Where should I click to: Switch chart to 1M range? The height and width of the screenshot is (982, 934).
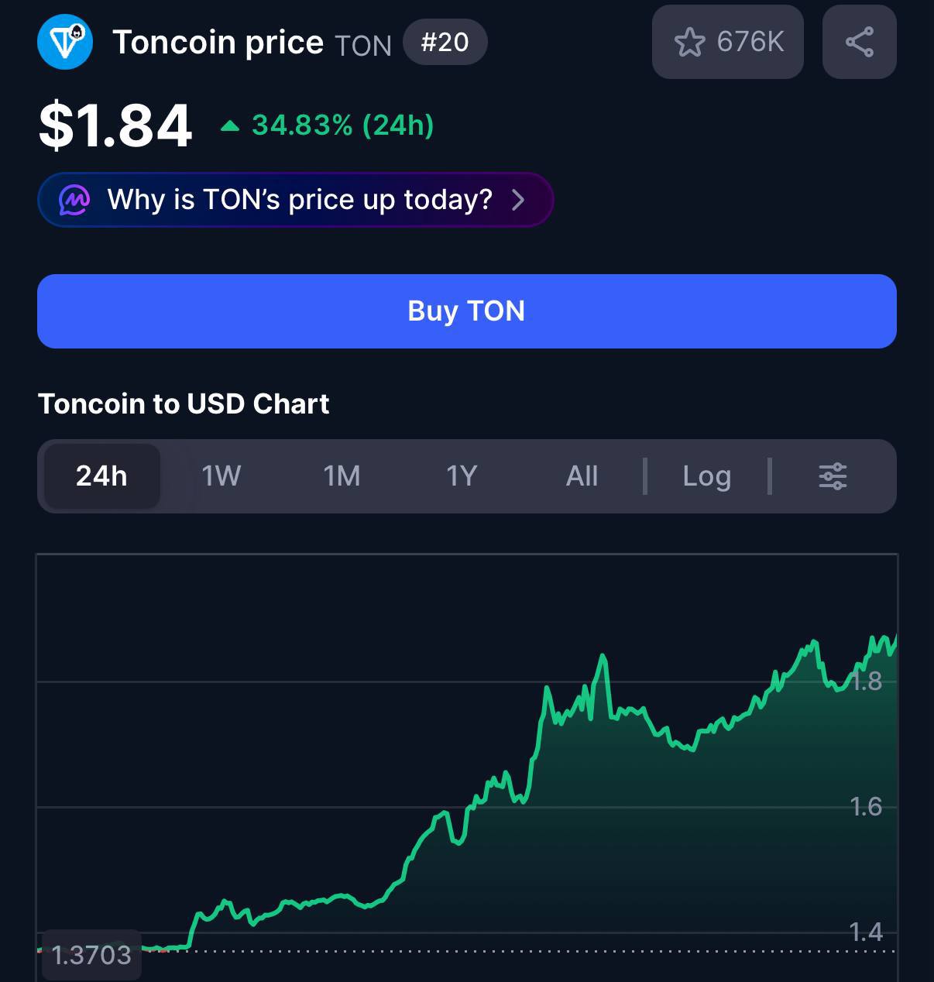pos(342,476)
